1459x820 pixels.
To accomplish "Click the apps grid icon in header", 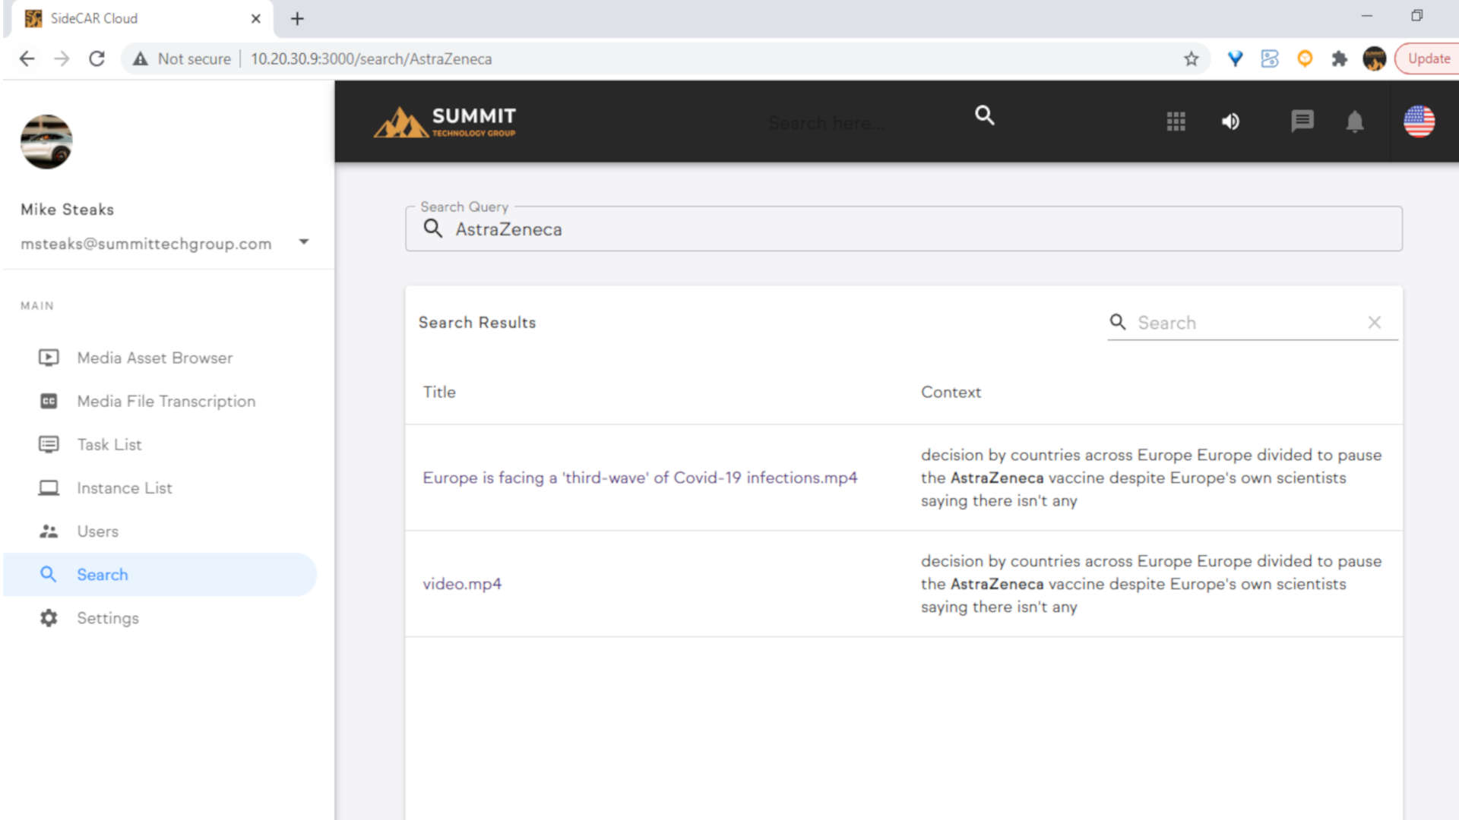I will [x=1176, y=121].
